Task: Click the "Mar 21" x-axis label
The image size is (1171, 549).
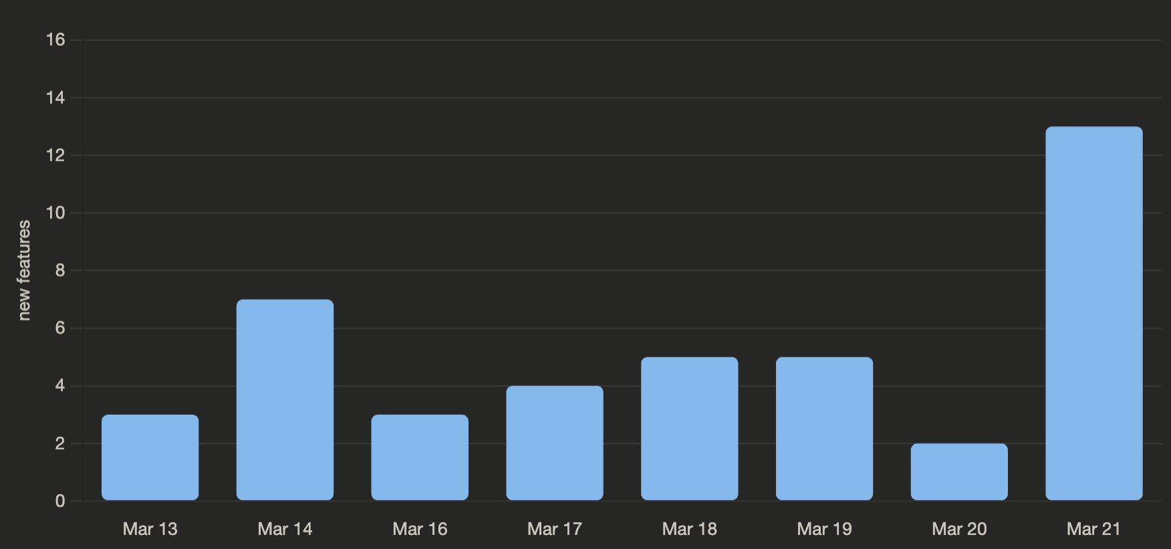Action: (x=1093, y=529)
